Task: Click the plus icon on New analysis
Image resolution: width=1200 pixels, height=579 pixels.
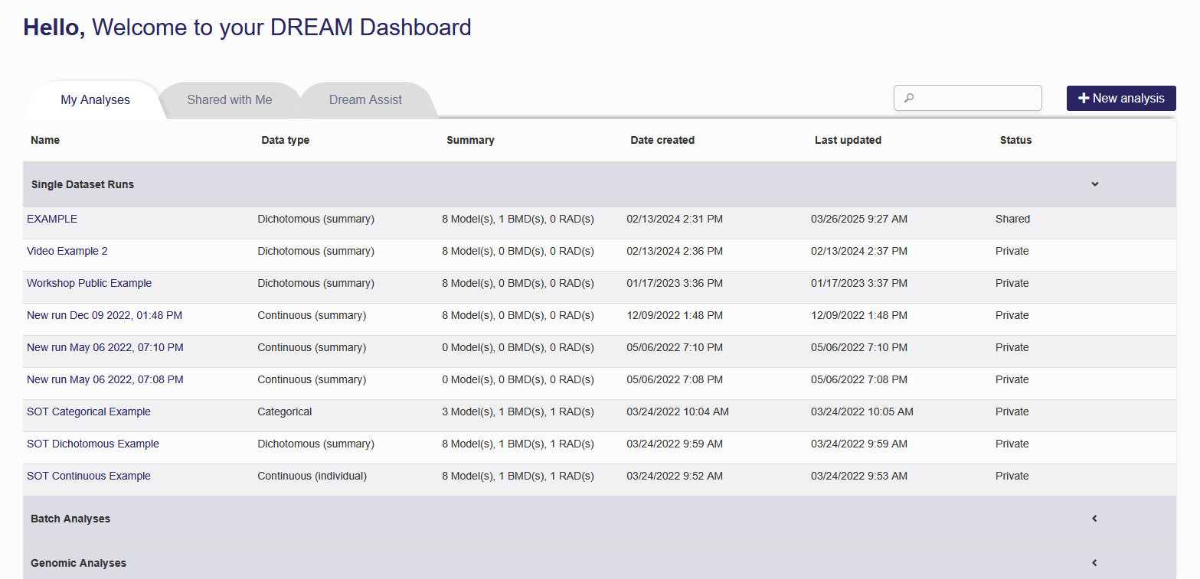Action: 1083,99
